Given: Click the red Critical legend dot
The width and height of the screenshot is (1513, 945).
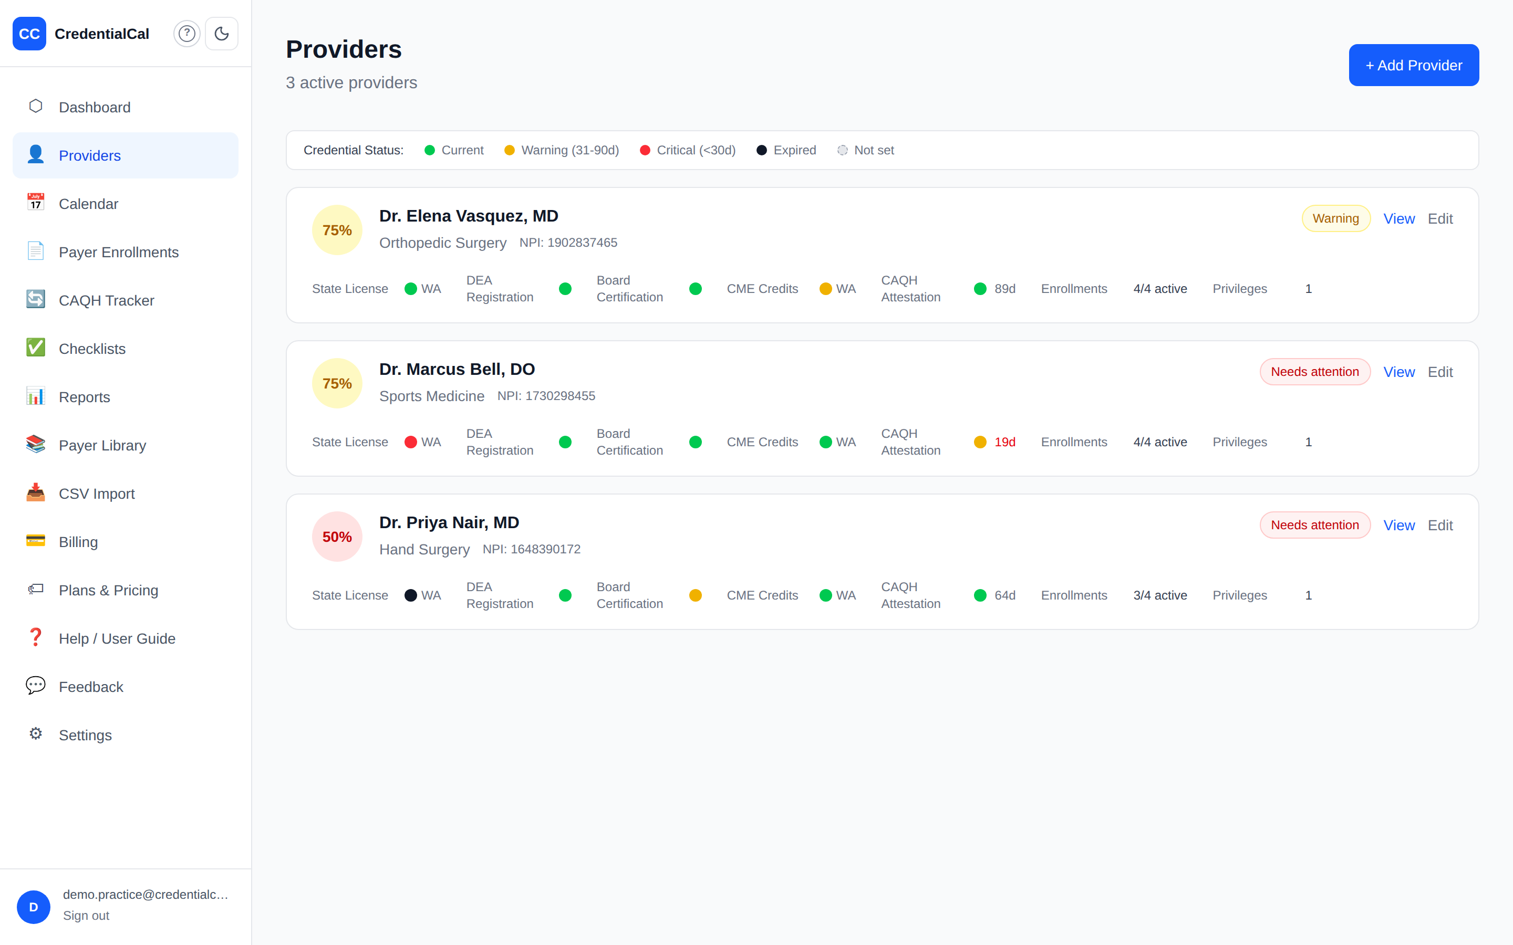Looking at the screenshot, I should point(645,150).
